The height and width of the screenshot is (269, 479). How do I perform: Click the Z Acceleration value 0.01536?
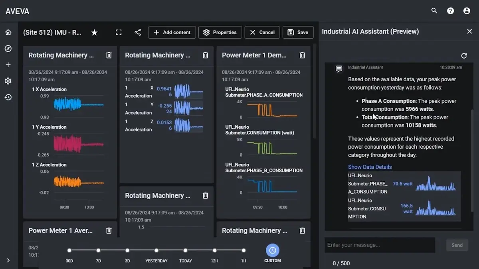(164, 125)
